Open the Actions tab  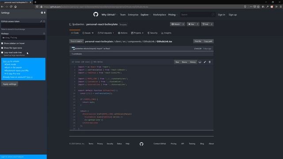coord(123,33)
